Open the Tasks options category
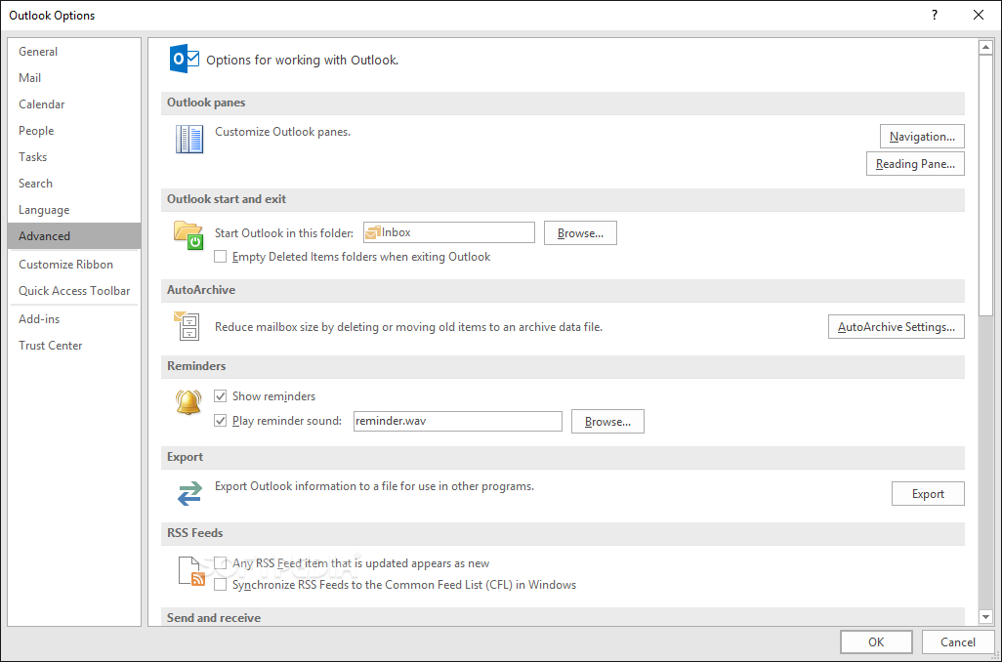 click(74, 156)
